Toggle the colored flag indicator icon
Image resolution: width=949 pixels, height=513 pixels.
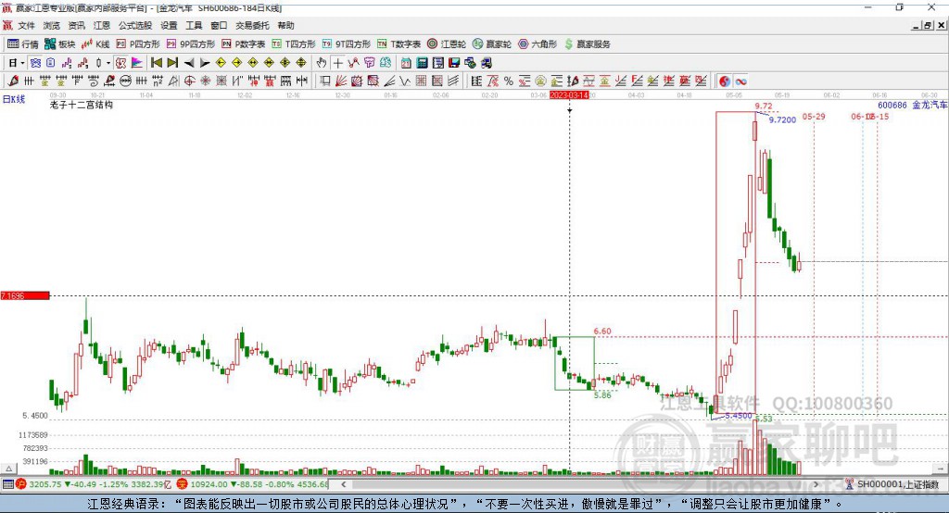click(137, 63)
